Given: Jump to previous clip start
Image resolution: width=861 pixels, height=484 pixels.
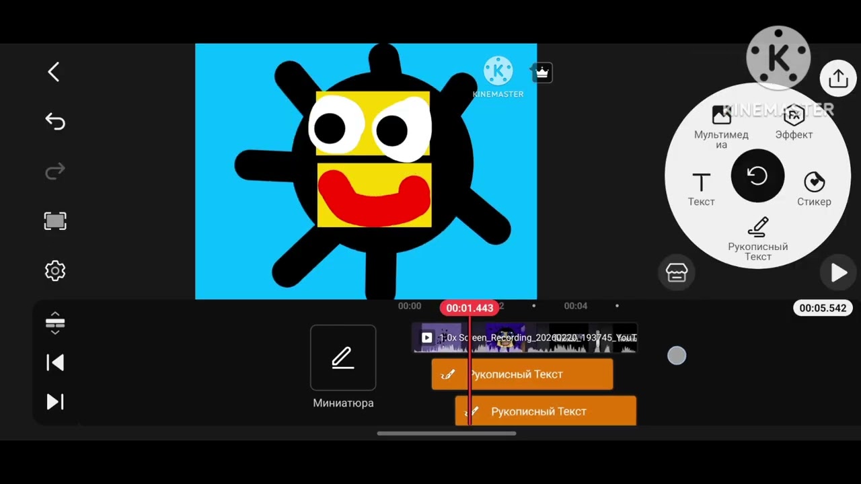Looking at the screenshot, I should pyautogui.click(x=55, y=363).
